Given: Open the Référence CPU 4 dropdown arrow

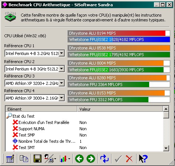Looking at the screenshot, I should point(62,98).
